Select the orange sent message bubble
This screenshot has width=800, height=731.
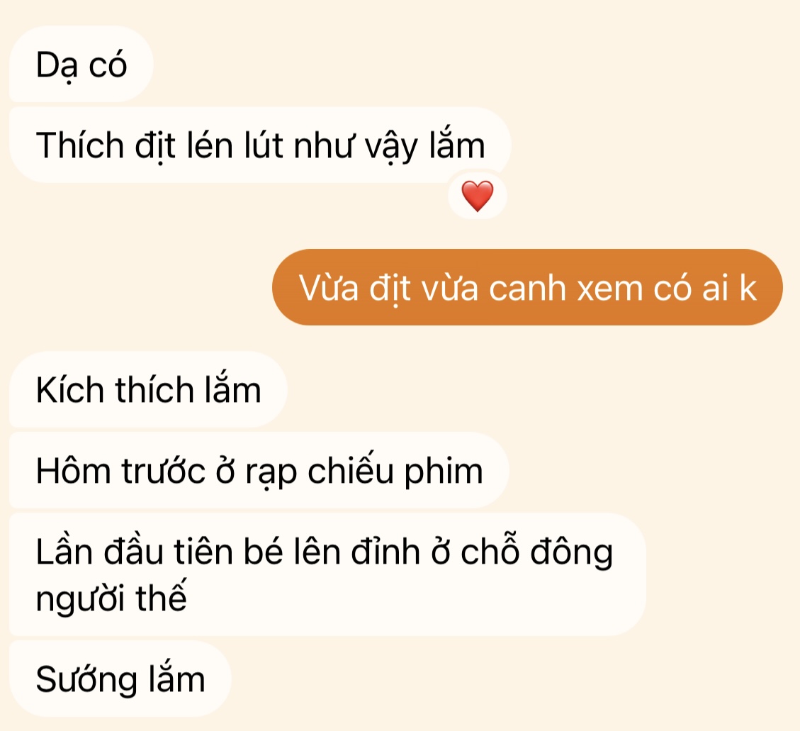point(527,287)
